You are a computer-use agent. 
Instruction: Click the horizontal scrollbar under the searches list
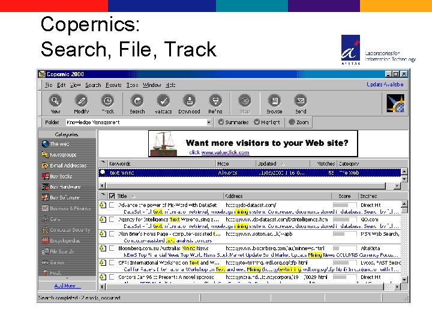coord(250,186)
